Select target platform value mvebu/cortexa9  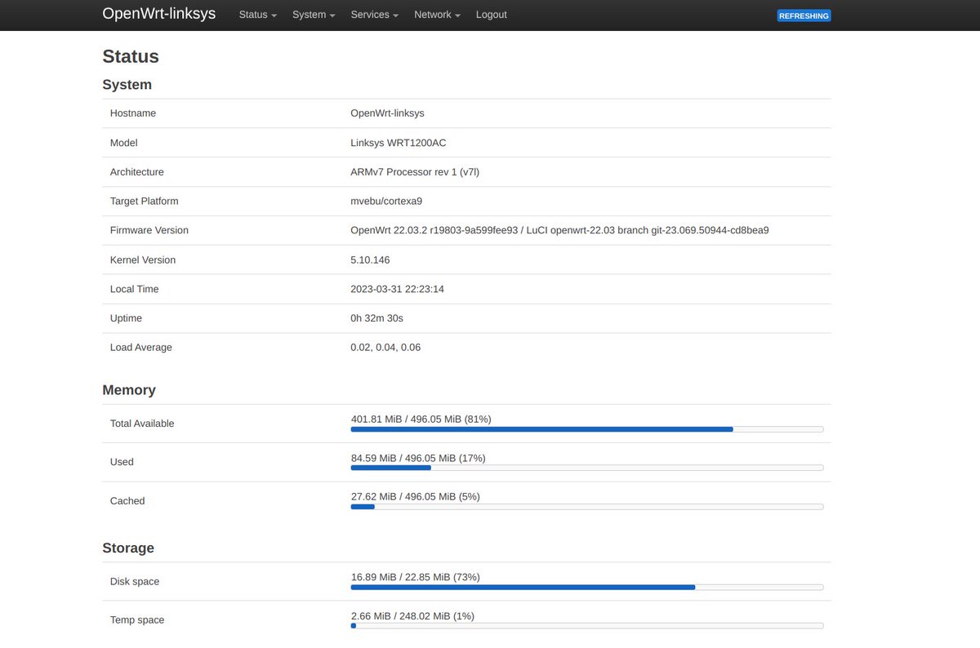point(386,202)
